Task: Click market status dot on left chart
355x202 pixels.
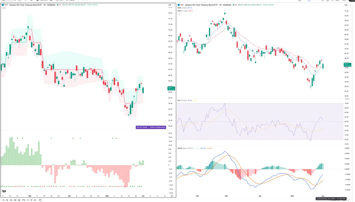Action: pos(58,5)
